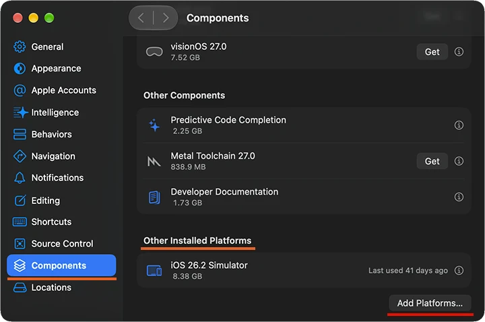Show info for iOS 26.2 Simulator
The height and width of the screenshot is (322, 485).
point(459,270)
